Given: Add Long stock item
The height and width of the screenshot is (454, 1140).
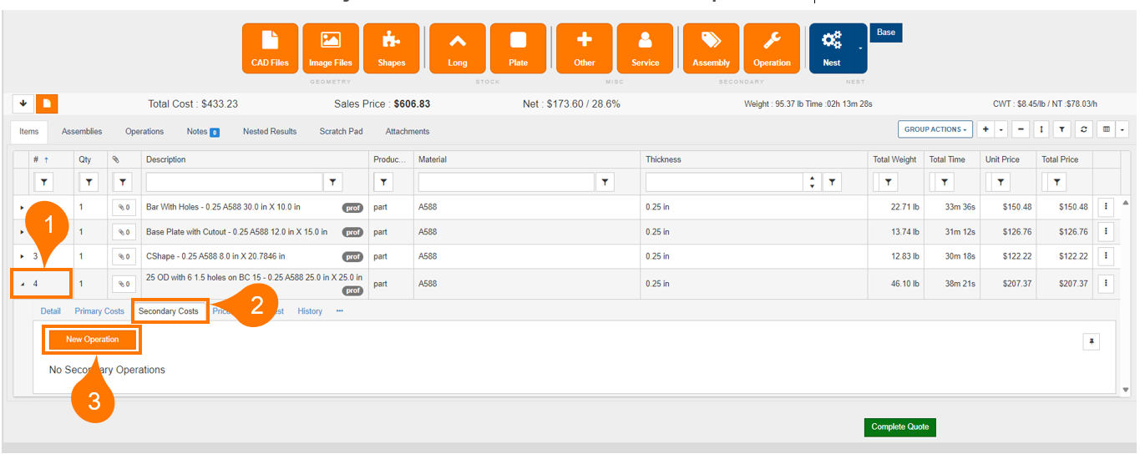Looking at the screenshot, I should click(457, 48).
